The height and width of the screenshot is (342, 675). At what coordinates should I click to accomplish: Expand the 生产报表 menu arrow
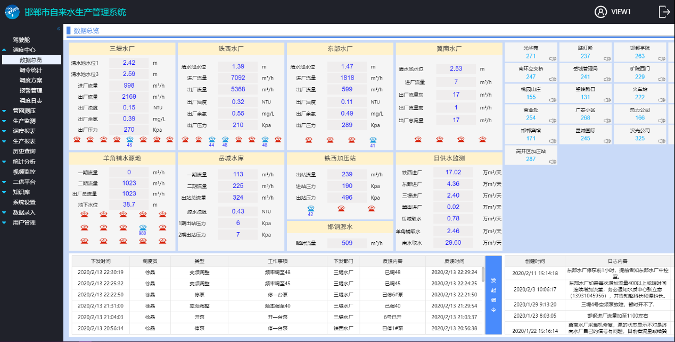4,141
